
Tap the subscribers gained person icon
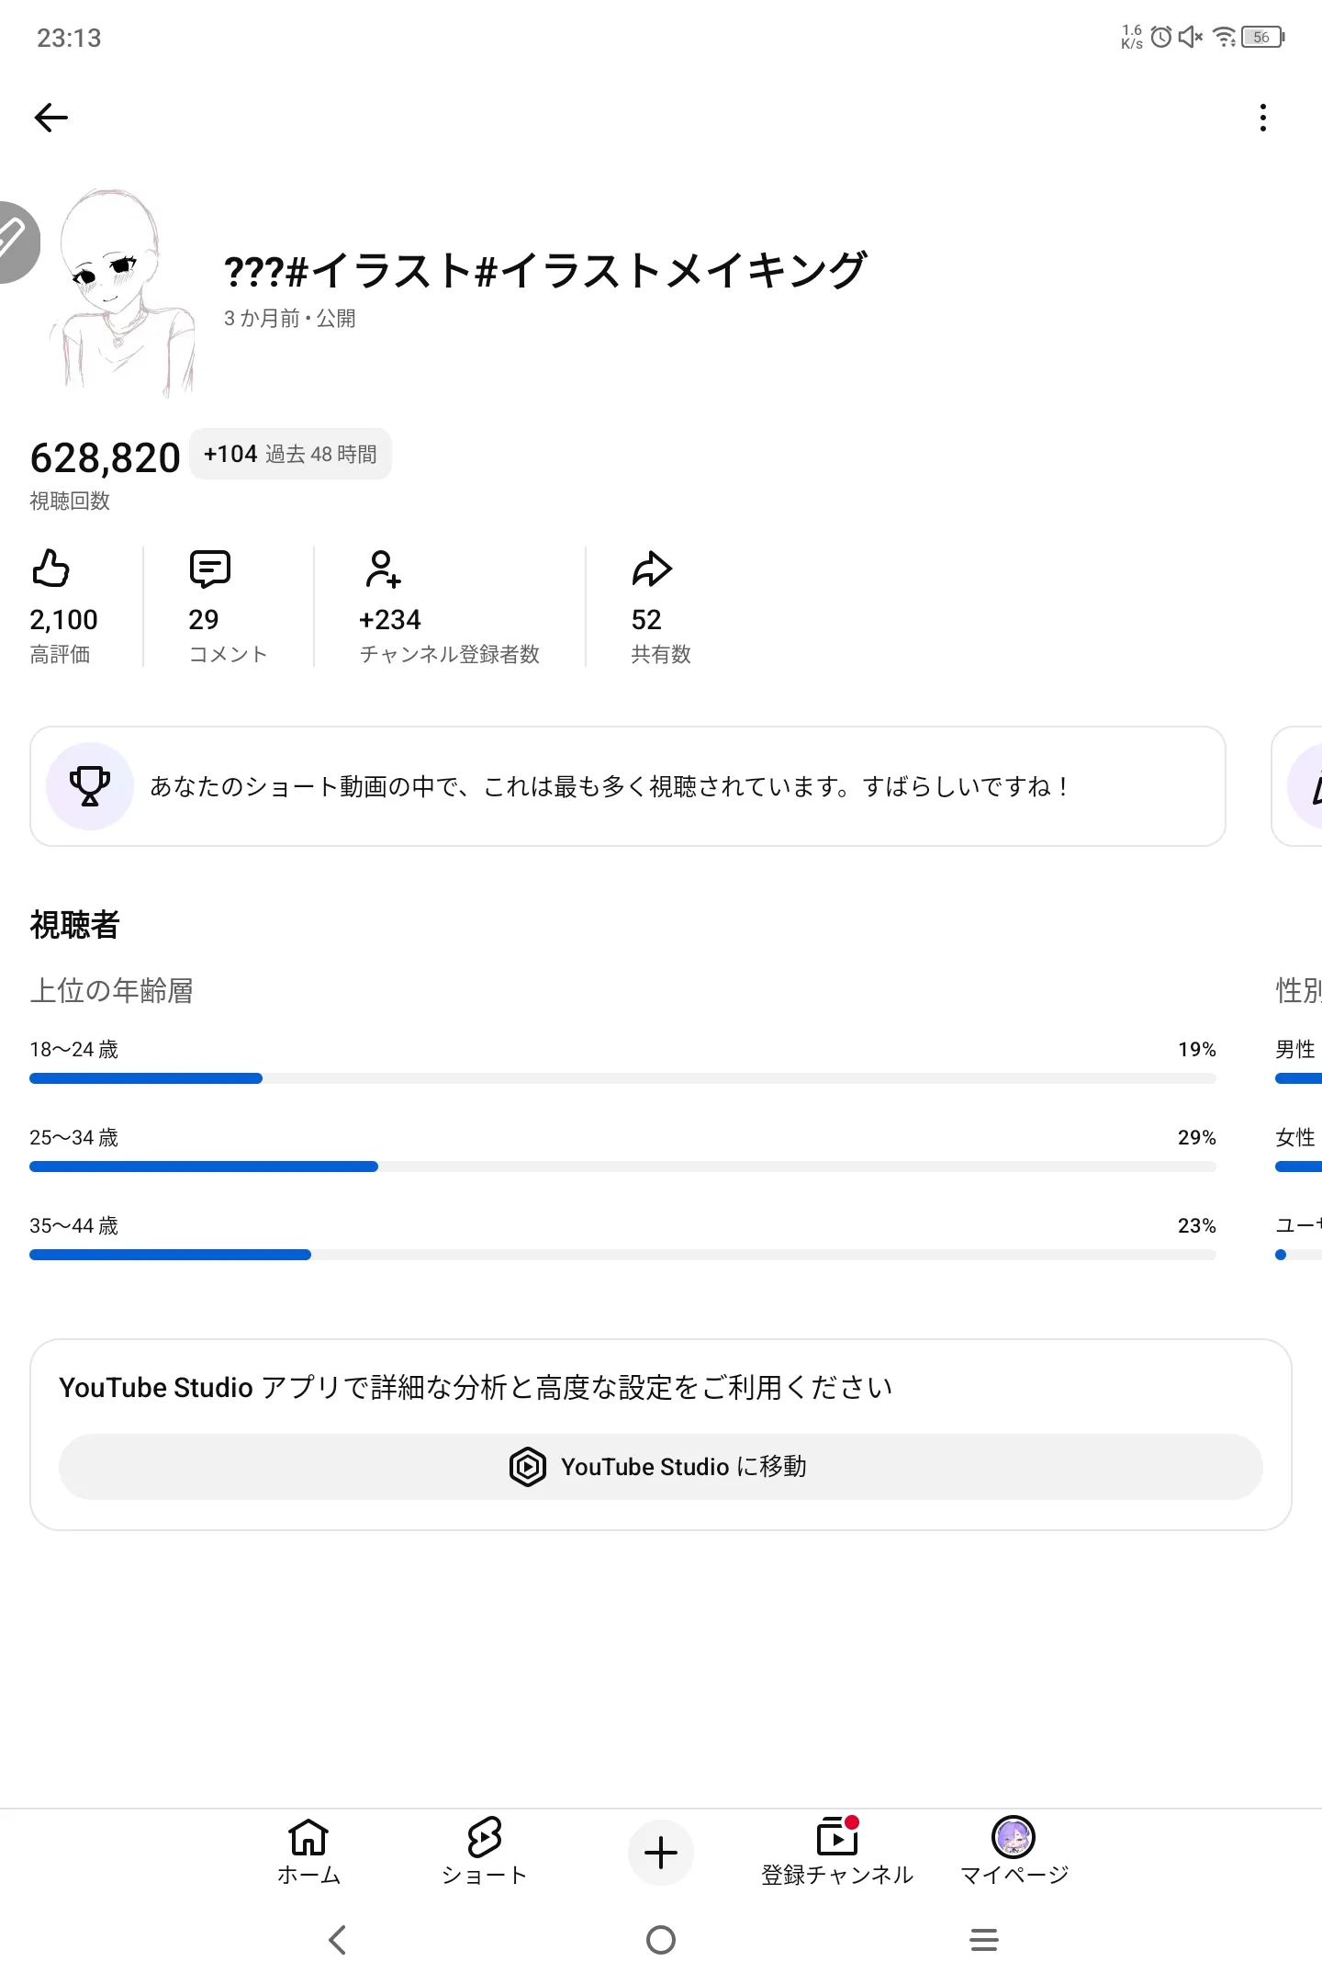pyautogui.click(x=382, y=569)
